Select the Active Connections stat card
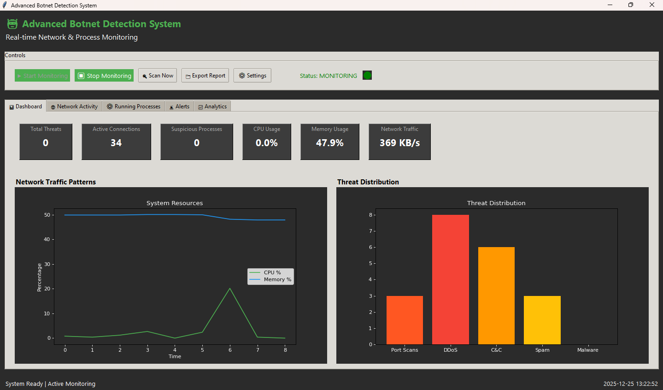This screenshot has height=390, width=663. click(116, 142)
